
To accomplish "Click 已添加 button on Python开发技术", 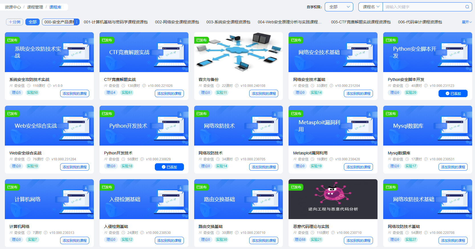I will [169, 167].
